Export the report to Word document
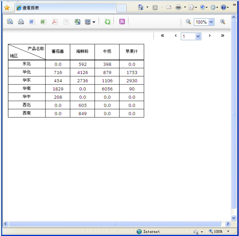The height and width of the screenshot is (236, 239). click(x=32, y=22)
